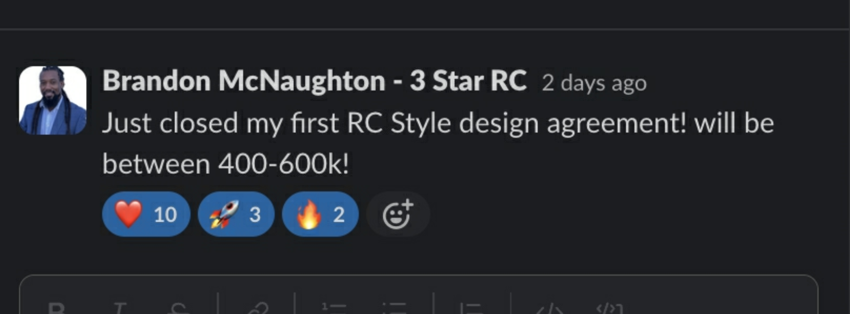Click the message about RC Style design agreement
Image resolution: width=850 pixels, height=314 pixels.
pyautogui.click(x=438, y=143)
